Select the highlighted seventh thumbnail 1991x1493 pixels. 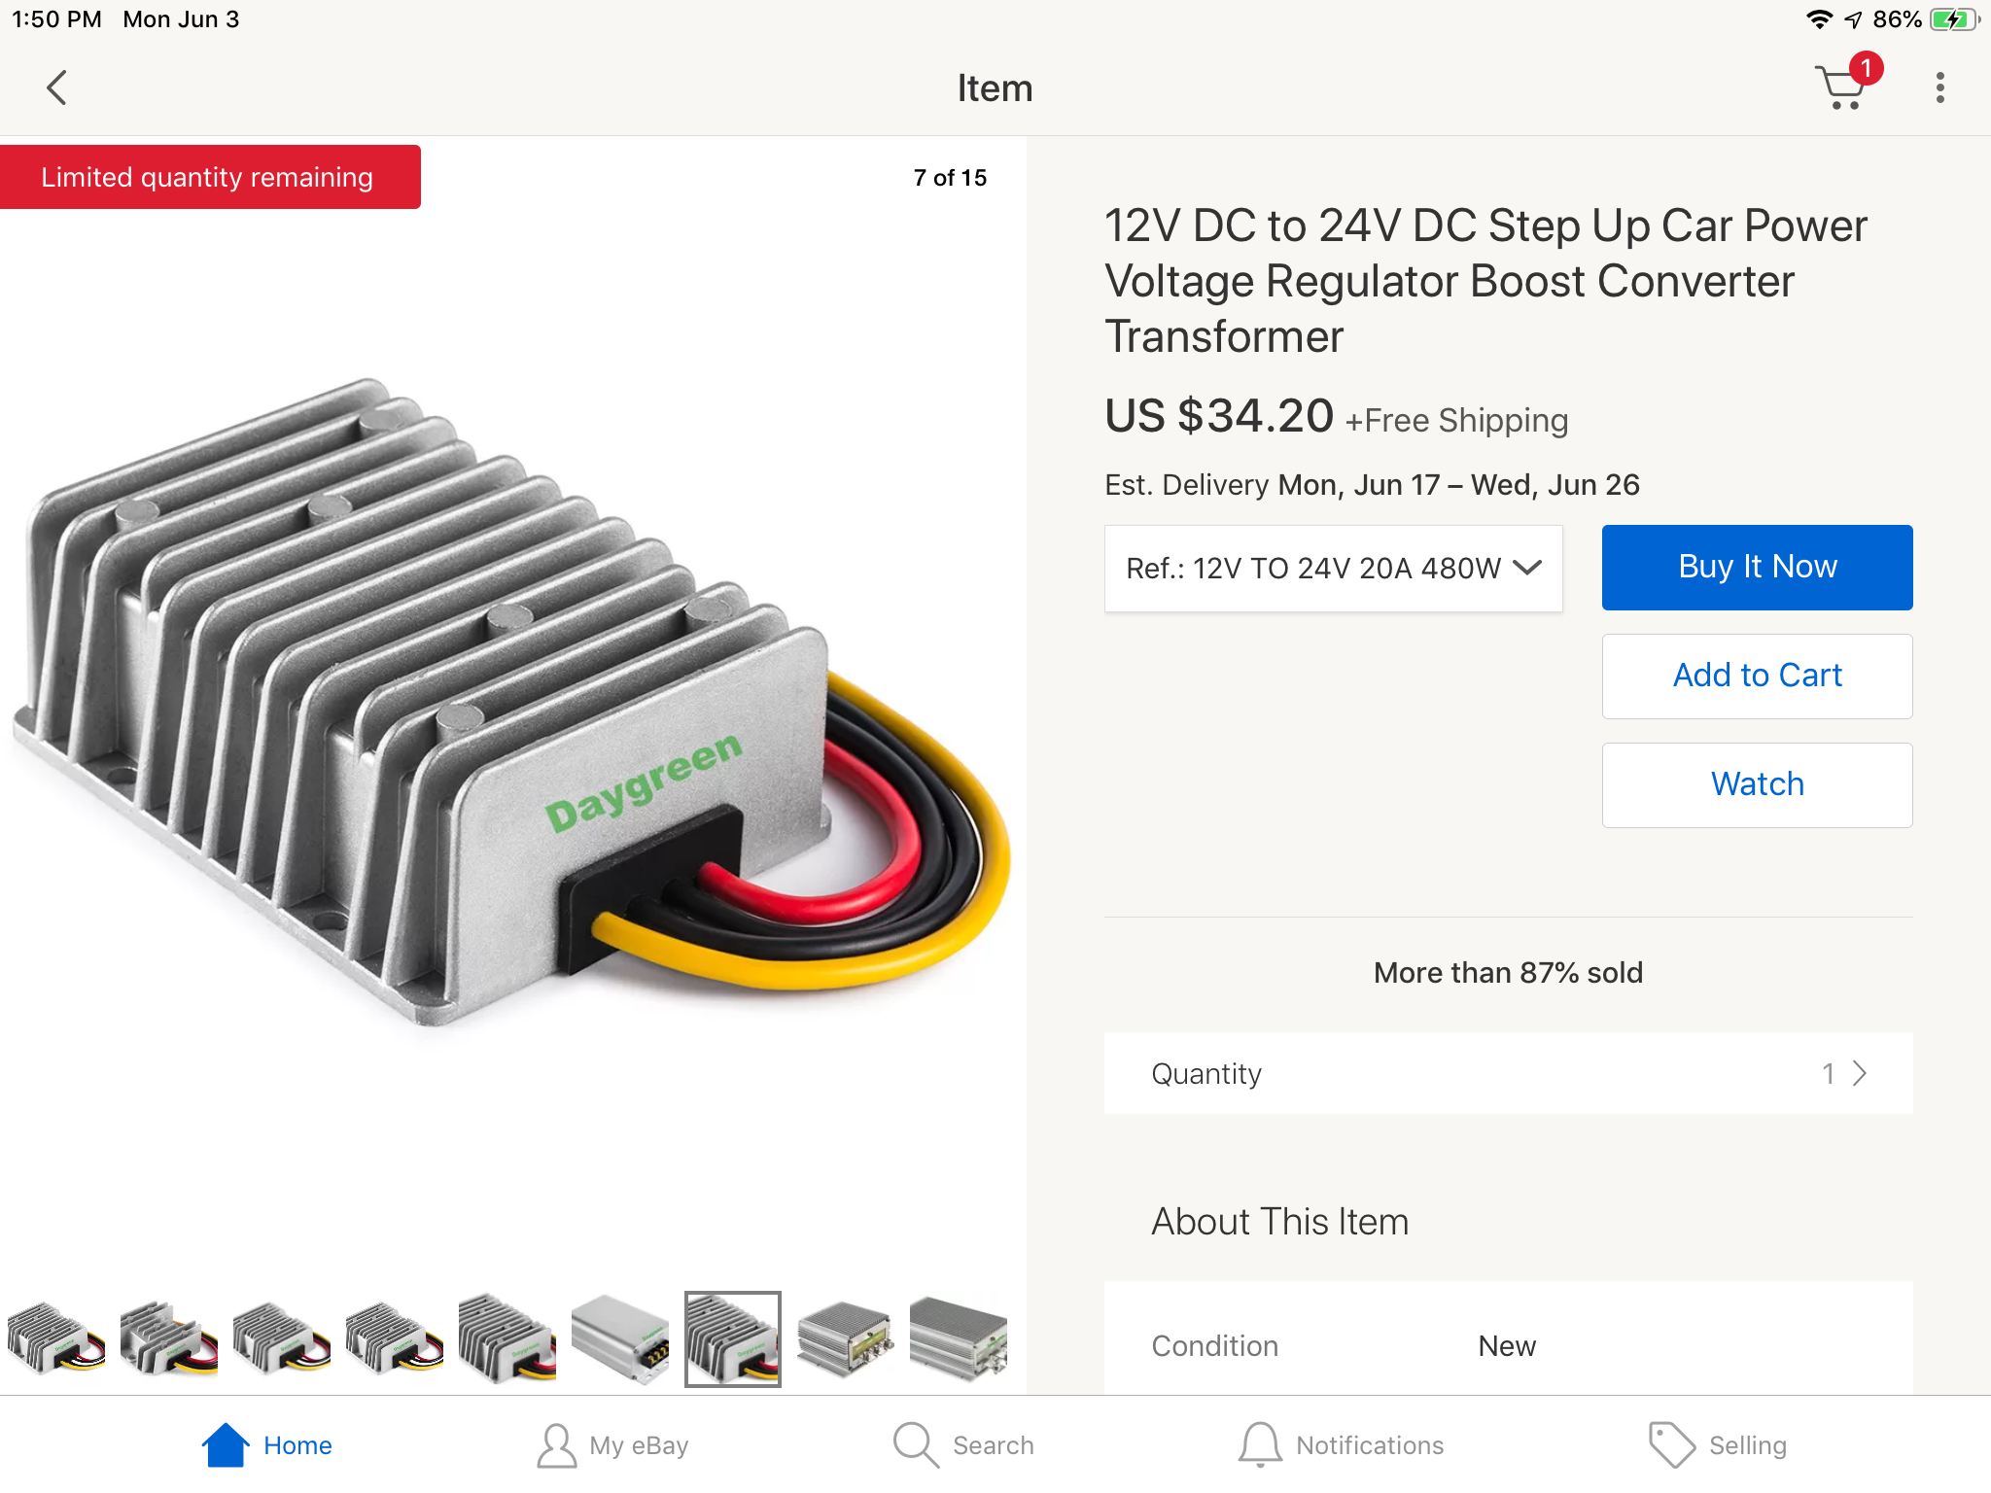(733, 1339)
